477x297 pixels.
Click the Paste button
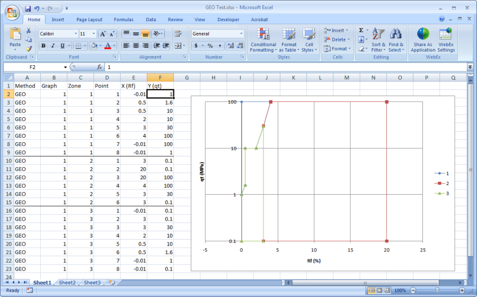coord(15,39)
